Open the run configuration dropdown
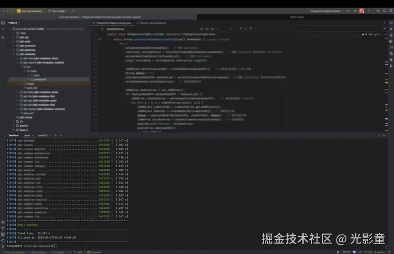Screen dimensions: 394x254 tap(326, 11)
